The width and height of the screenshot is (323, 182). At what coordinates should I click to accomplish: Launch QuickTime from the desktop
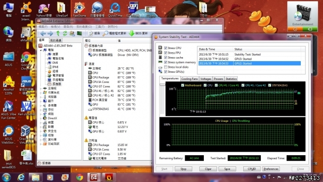coord(115,10)
